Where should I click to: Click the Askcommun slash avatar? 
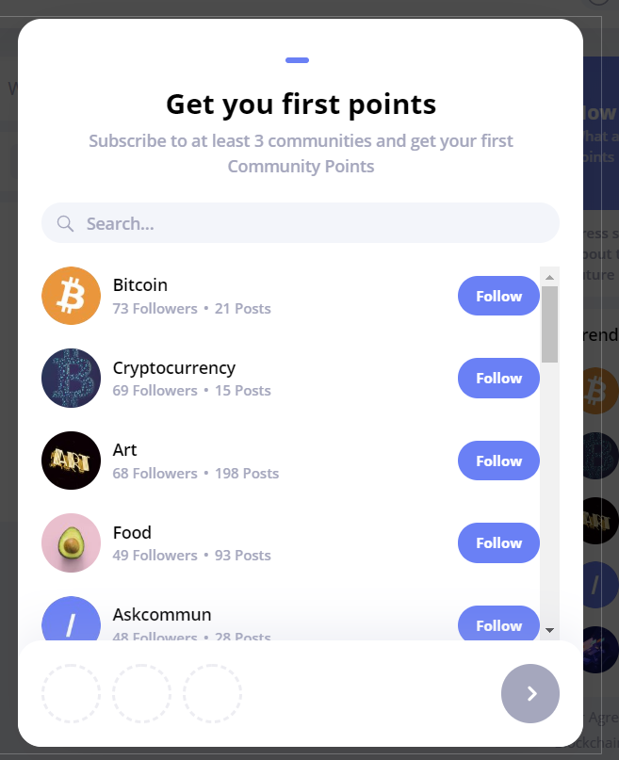(72, 619)
